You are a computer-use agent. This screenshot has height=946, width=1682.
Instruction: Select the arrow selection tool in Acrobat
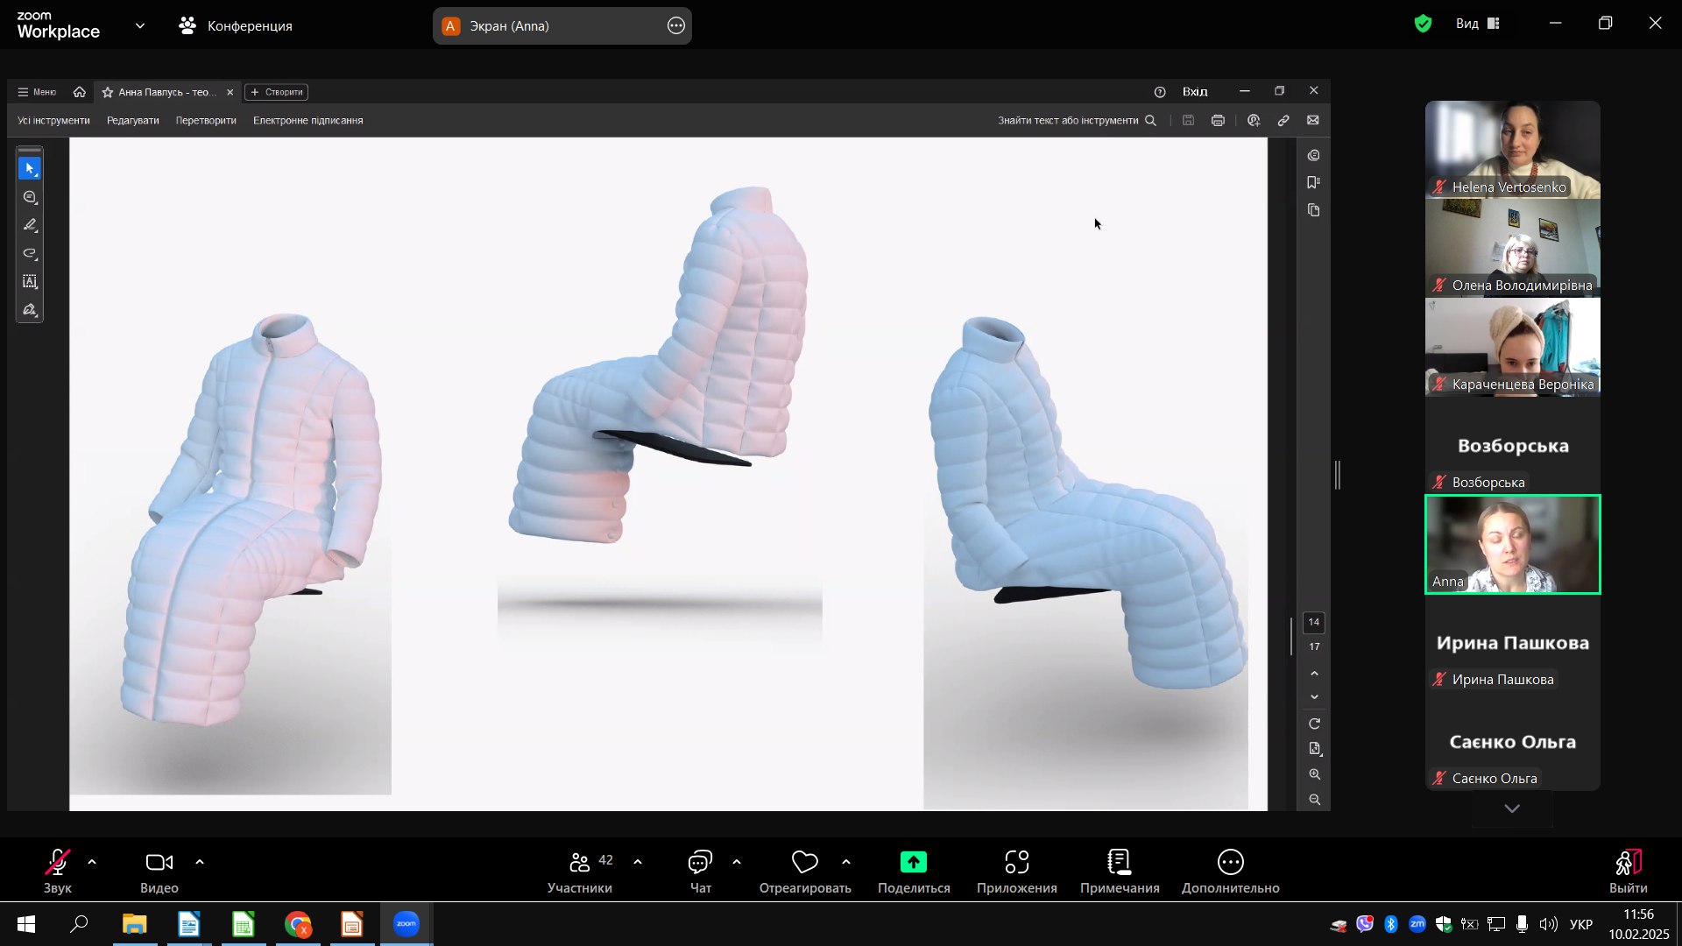(x=29, y=168)
